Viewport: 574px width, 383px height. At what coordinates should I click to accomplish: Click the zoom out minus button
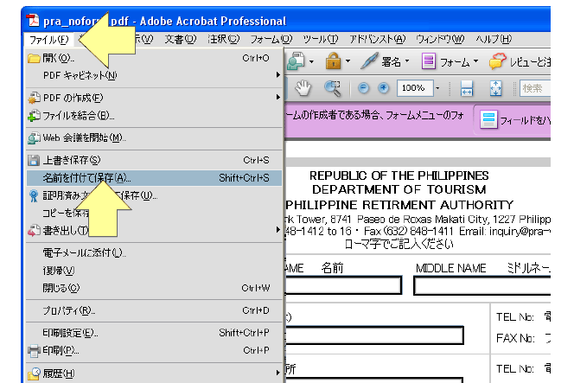pos(363,88)
